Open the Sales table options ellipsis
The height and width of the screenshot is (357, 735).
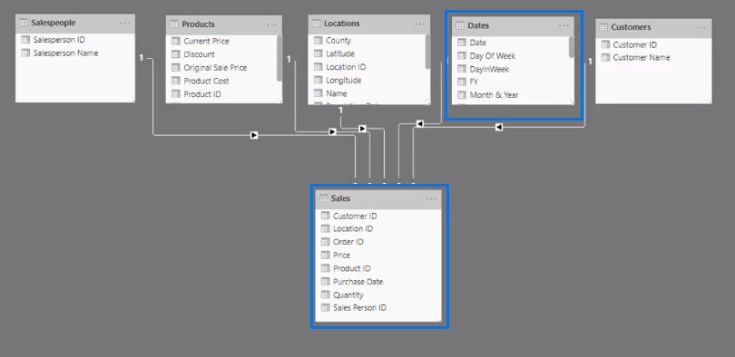tap(431, 198)
